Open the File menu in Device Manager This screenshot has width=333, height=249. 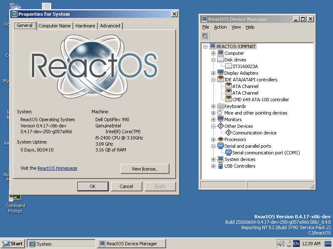(x=206, y=27)
